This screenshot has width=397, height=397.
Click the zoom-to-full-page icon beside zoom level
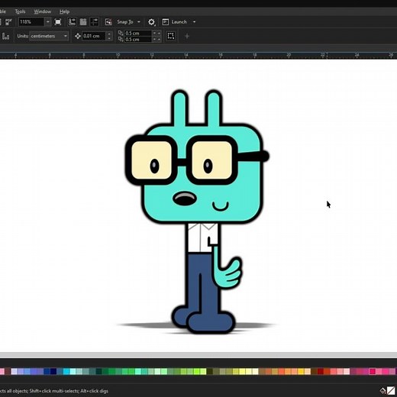pos(58,22)
